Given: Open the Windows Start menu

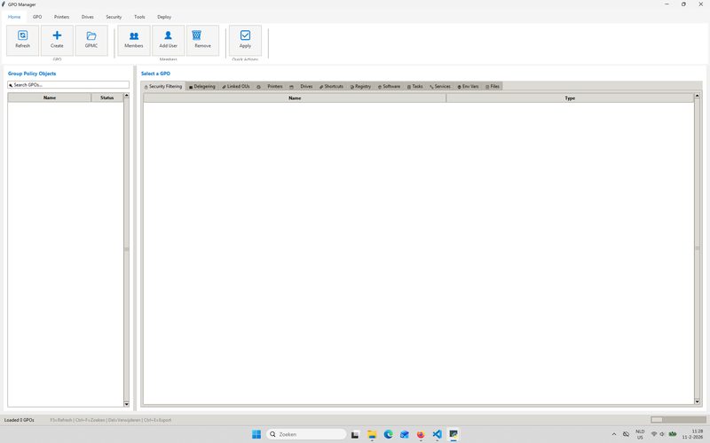Looking at the screenshot, I should [x=256, y=434].
